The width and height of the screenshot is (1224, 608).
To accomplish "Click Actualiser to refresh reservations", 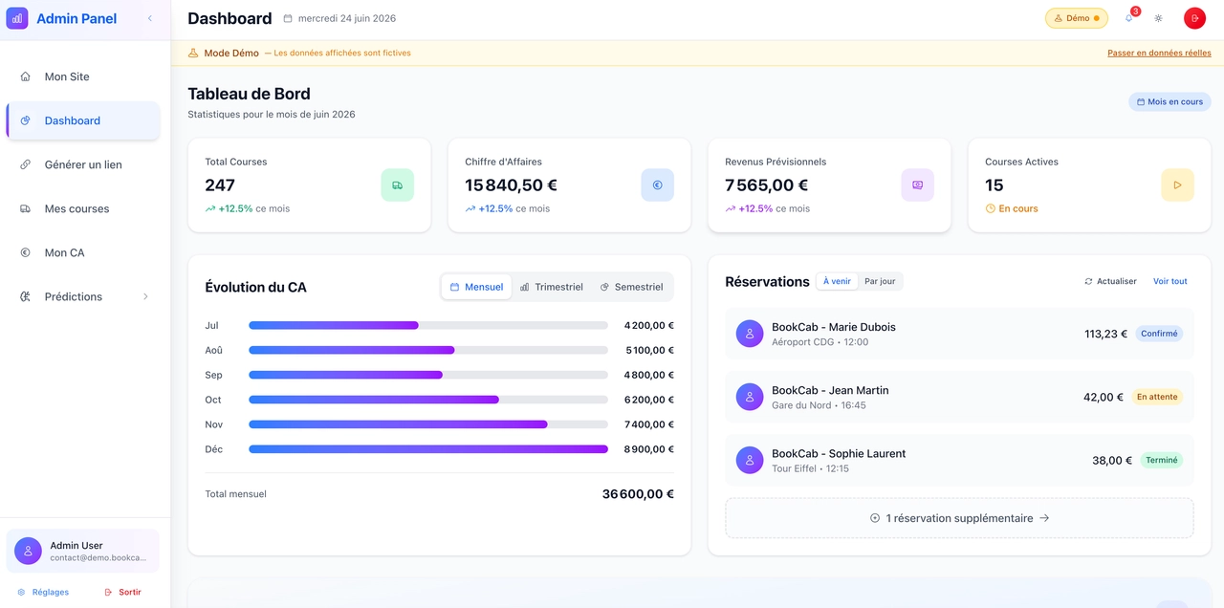I will click(x=1110, y=281).
